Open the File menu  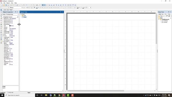(x=1, y=3)
